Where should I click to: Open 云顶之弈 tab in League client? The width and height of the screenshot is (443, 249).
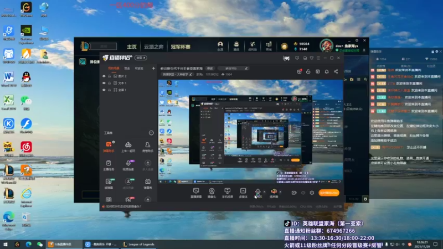click(x=154, y=46)
